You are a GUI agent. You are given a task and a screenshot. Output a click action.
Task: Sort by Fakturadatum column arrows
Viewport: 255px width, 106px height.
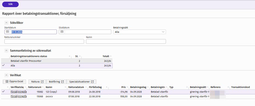(x=86, y=87)
